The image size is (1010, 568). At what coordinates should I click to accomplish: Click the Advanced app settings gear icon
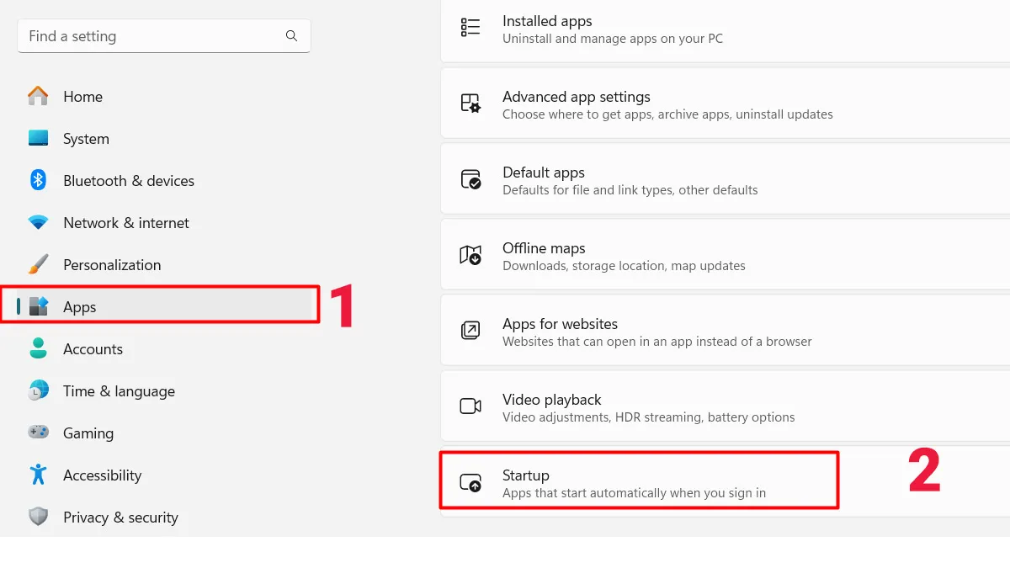[470, 102]
